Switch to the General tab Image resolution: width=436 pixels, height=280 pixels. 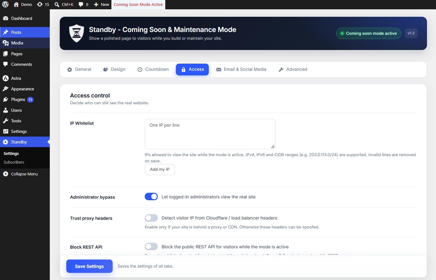tap(79, 69)
